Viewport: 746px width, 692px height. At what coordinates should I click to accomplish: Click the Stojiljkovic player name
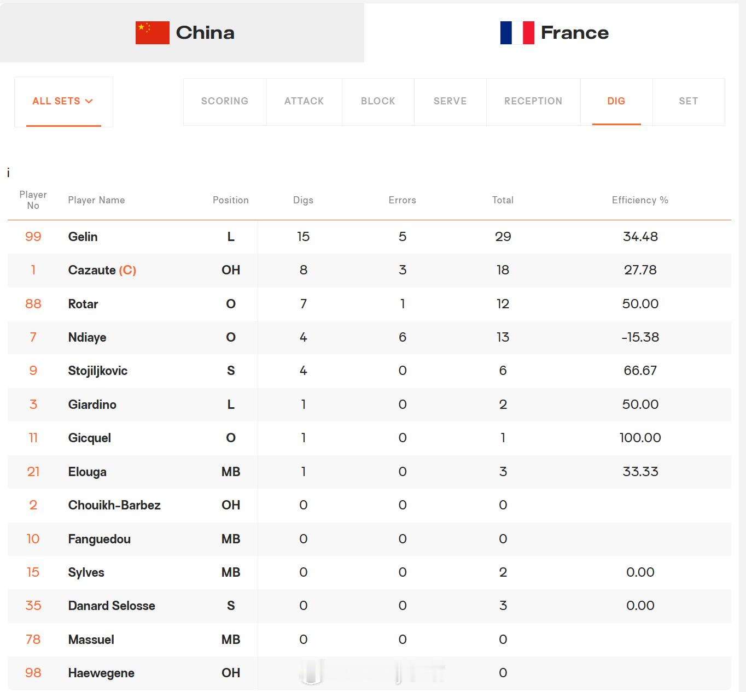pos(97,371)
